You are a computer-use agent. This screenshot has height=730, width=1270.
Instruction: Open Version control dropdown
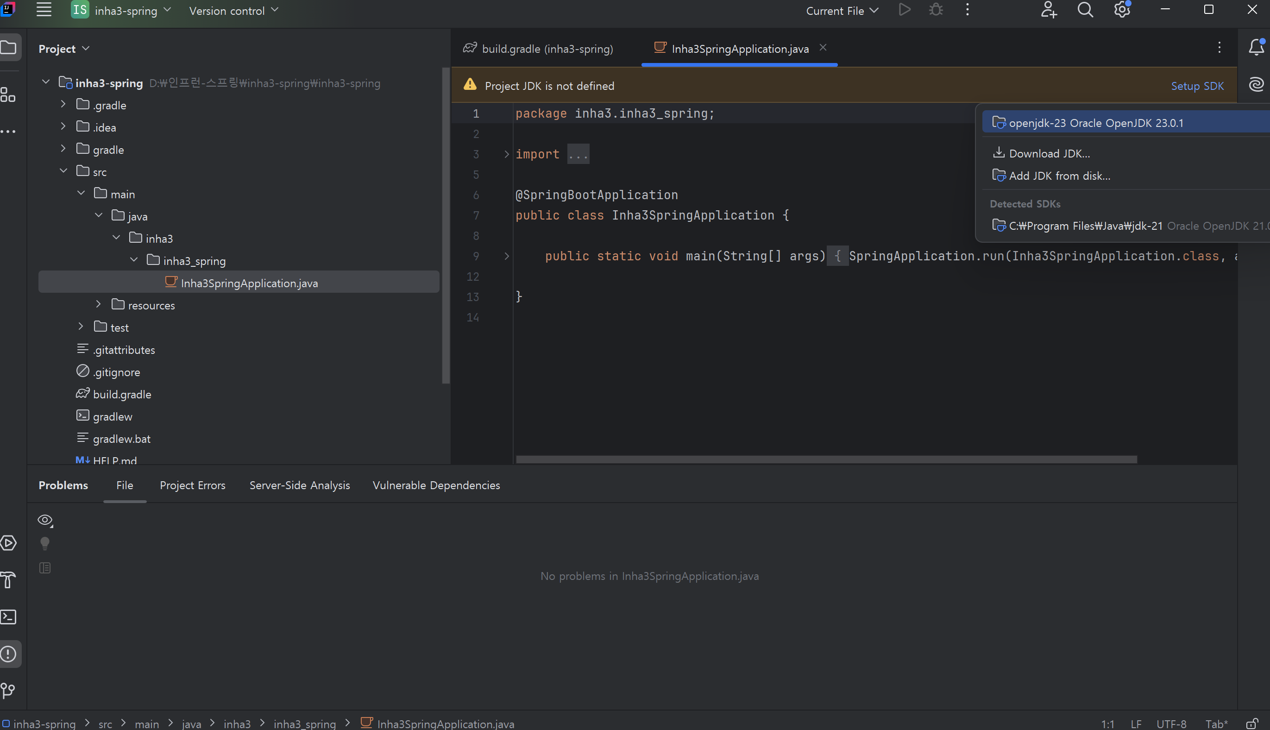[233, 11]
